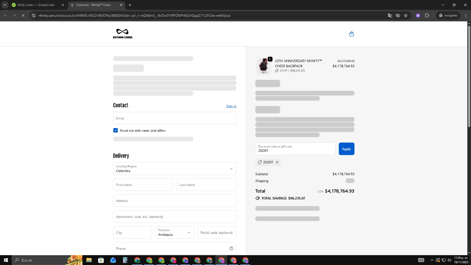Click the volume speaker tray icon
The width and height of the screenshot is (471, 265).
[x=449, y=260]
